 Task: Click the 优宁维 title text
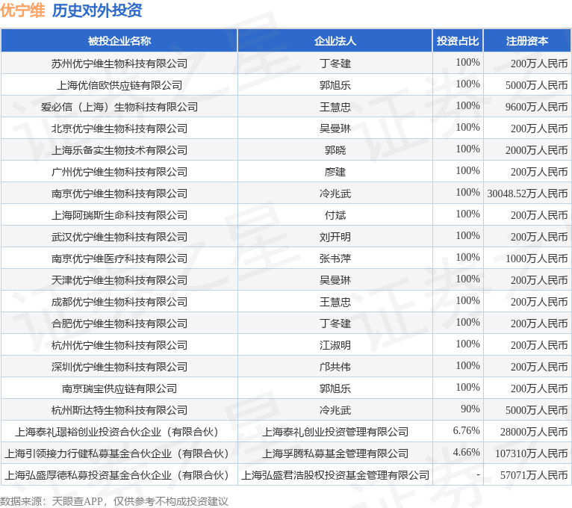tap(22, 10)
